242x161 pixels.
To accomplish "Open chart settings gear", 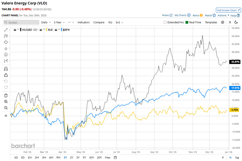I will click(x=223, y=22).
